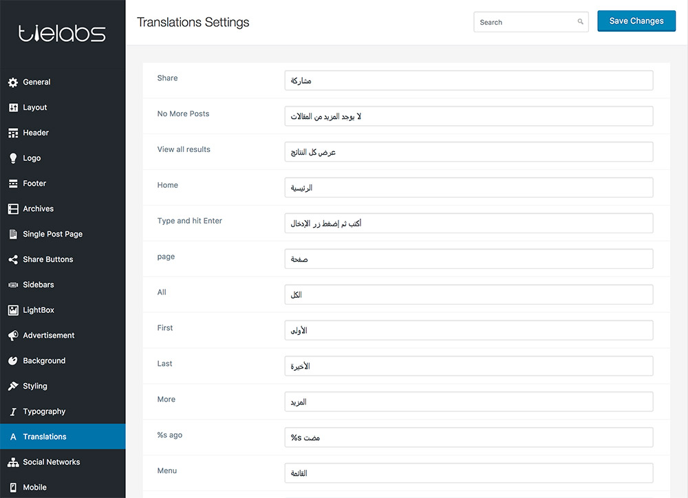Screen dimensions: 688x498
Task: Click the Background palette icon
Action: (x=13, y=360)
